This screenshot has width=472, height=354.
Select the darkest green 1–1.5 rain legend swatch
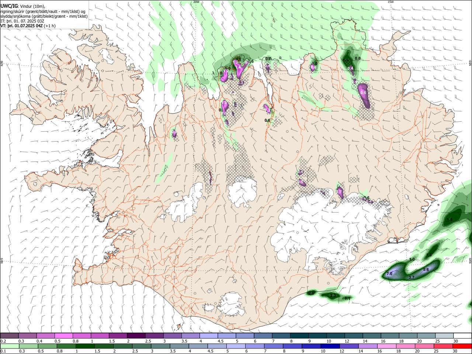click(85, 346)
